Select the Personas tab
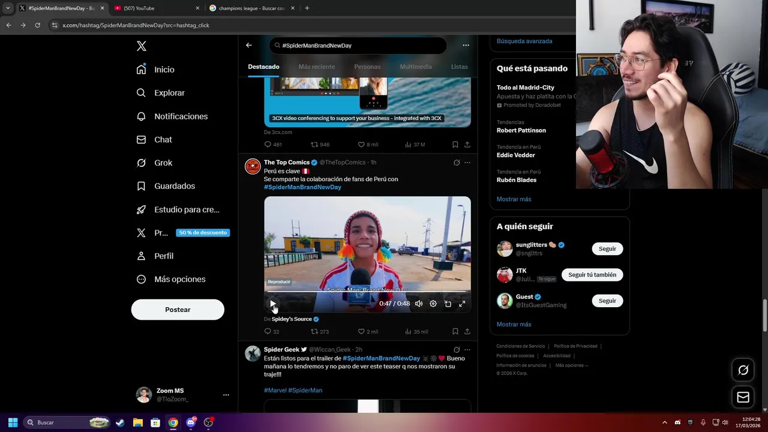This screenshot has width=768, height=432. tap(367, 67)
